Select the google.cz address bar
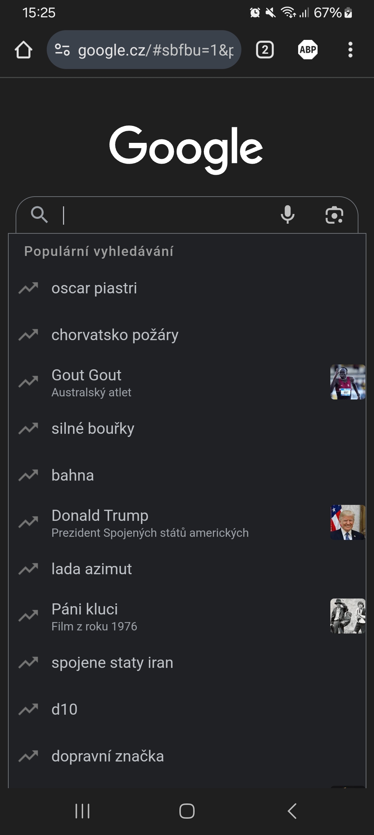 pos(156,50)
